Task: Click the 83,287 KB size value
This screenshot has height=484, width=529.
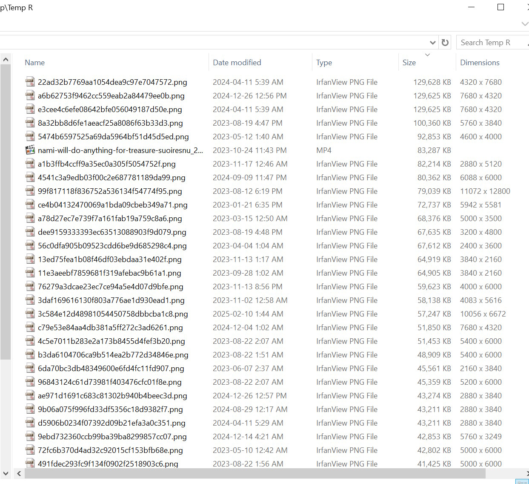Action: point(434,150)
